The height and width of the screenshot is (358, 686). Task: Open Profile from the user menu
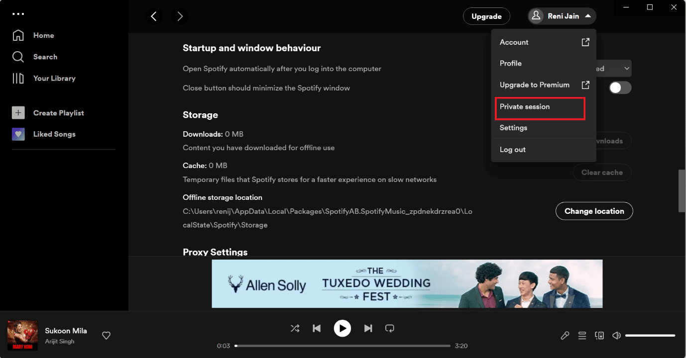[x=544, y=64]
